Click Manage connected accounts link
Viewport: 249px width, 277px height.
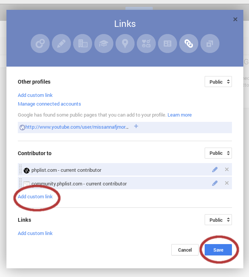click(x=49, y=104)
